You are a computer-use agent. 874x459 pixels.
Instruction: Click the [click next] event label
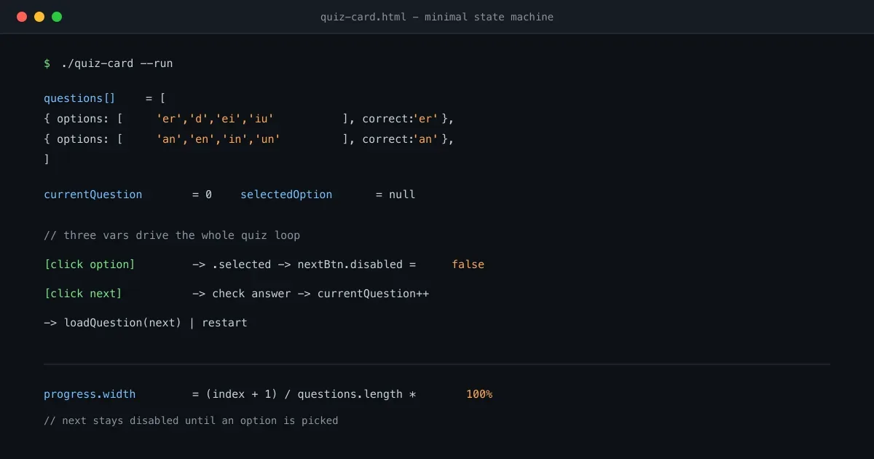(83, 294)
